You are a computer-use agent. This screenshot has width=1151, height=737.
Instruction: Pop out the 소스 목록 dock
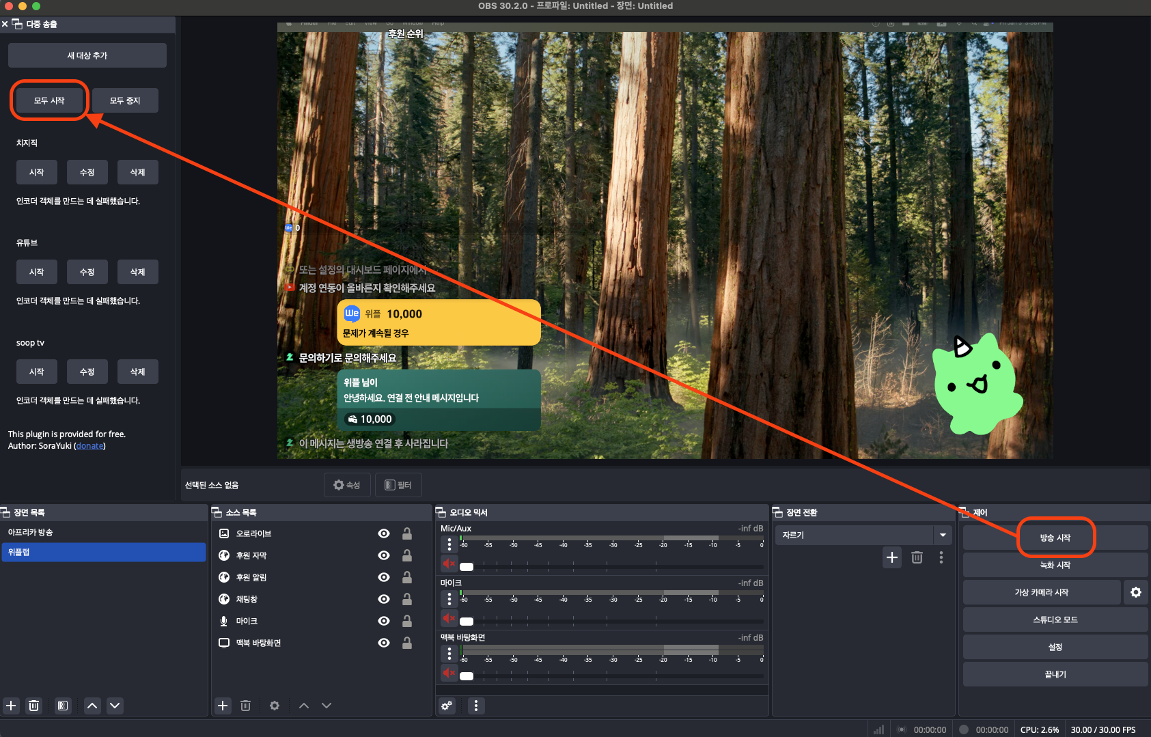tap(217, 512)
